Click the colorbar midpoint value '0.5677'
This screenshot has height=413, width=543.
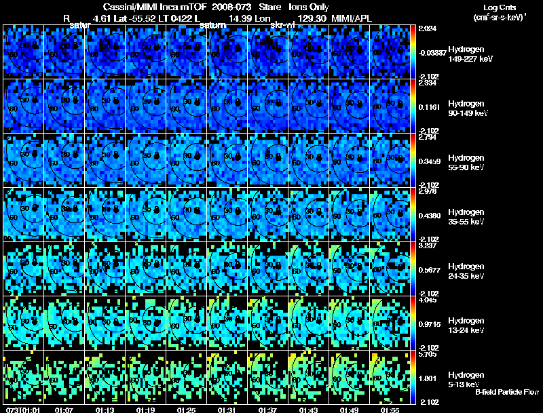click(430, 270)
